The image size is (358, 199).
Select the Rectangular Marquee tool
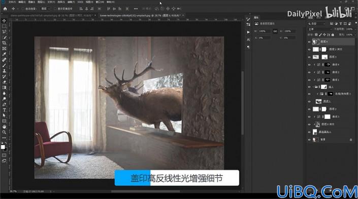(4, 26)
